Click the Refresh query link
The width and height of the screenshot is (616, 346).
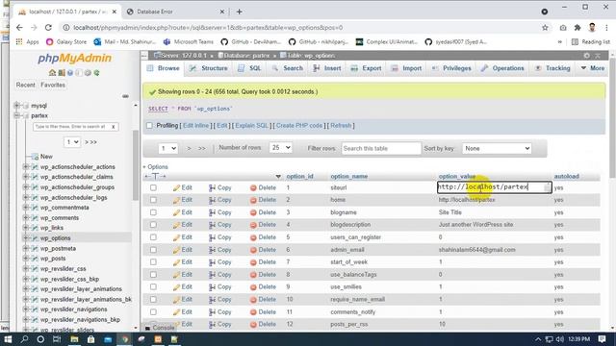tap(341, 126)
